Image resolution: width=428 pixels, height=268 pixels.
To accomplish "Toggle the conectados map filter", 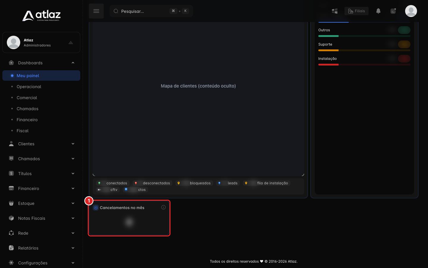I will 112,183.
